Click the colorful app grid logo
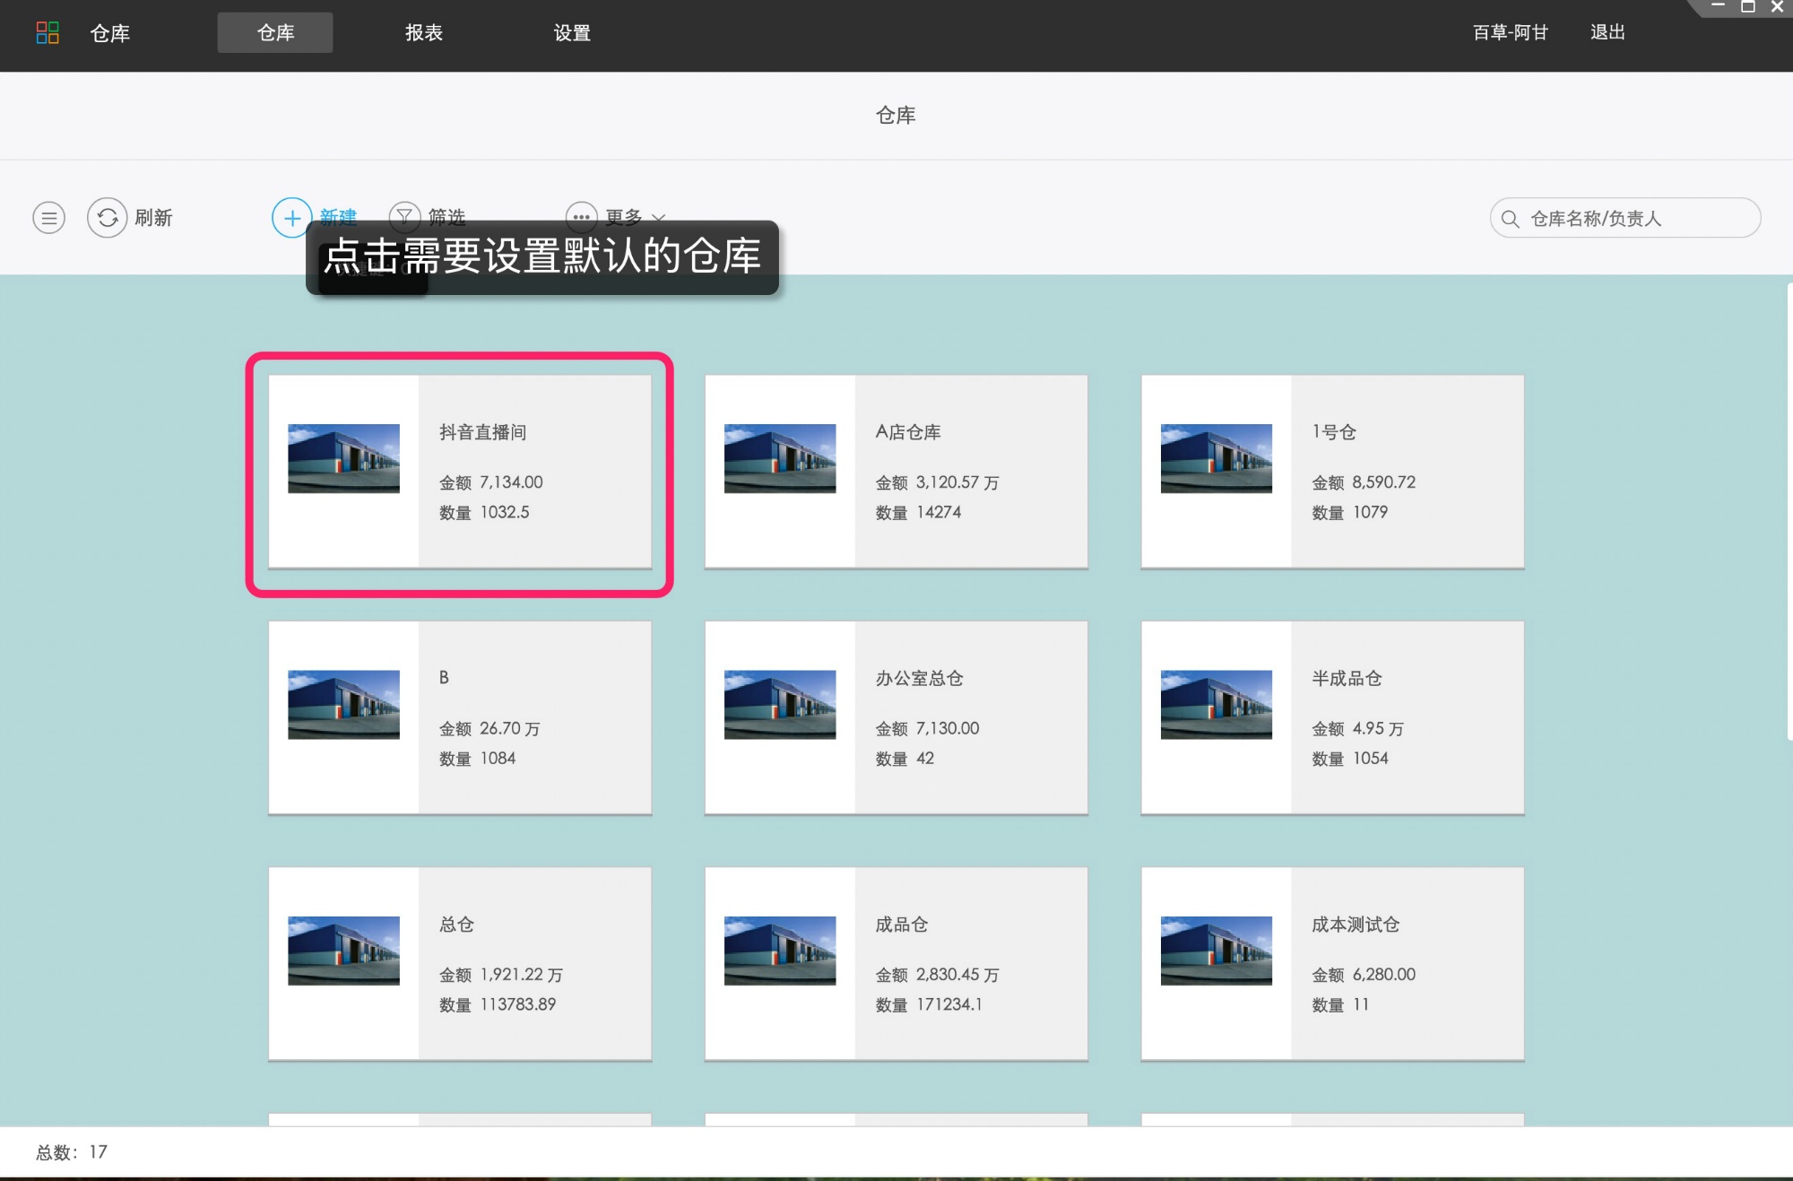The height and width of the screenshot is (1181, 1793). [x=48, y=33]
